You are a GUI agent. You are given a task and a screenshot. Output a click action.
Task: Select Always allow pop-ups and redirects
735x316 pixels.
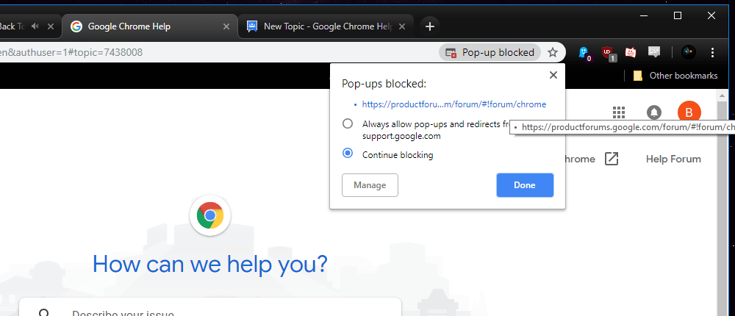(348, 123)
